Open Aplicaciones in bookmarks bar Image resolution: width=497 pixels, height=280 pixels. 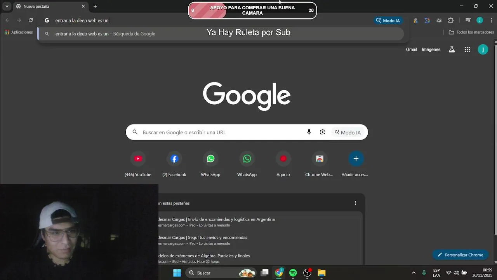[x=19, y=32]
